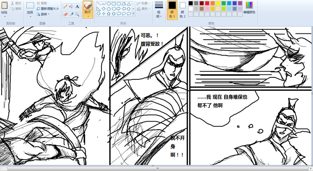Choose the Eraser tool
The height and width of the screenshot is (171, 313).
[x=66, y=14]
